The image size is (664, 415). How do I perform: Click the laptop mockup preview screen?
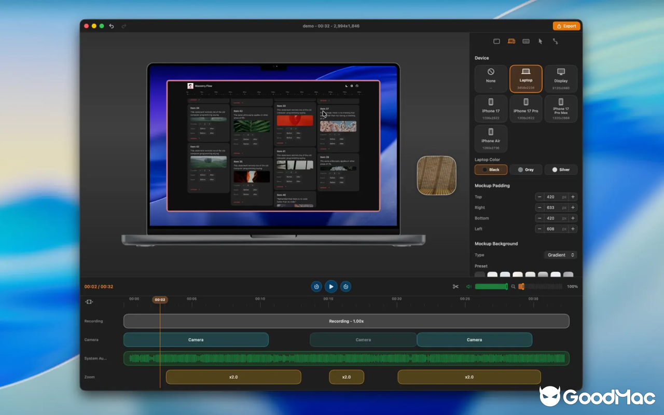click(x=273, y=145)
